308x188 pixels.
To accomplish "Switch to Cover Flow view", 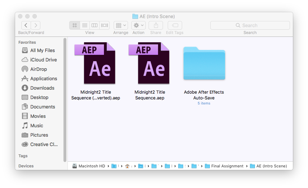I will click(x=105, y=25).
